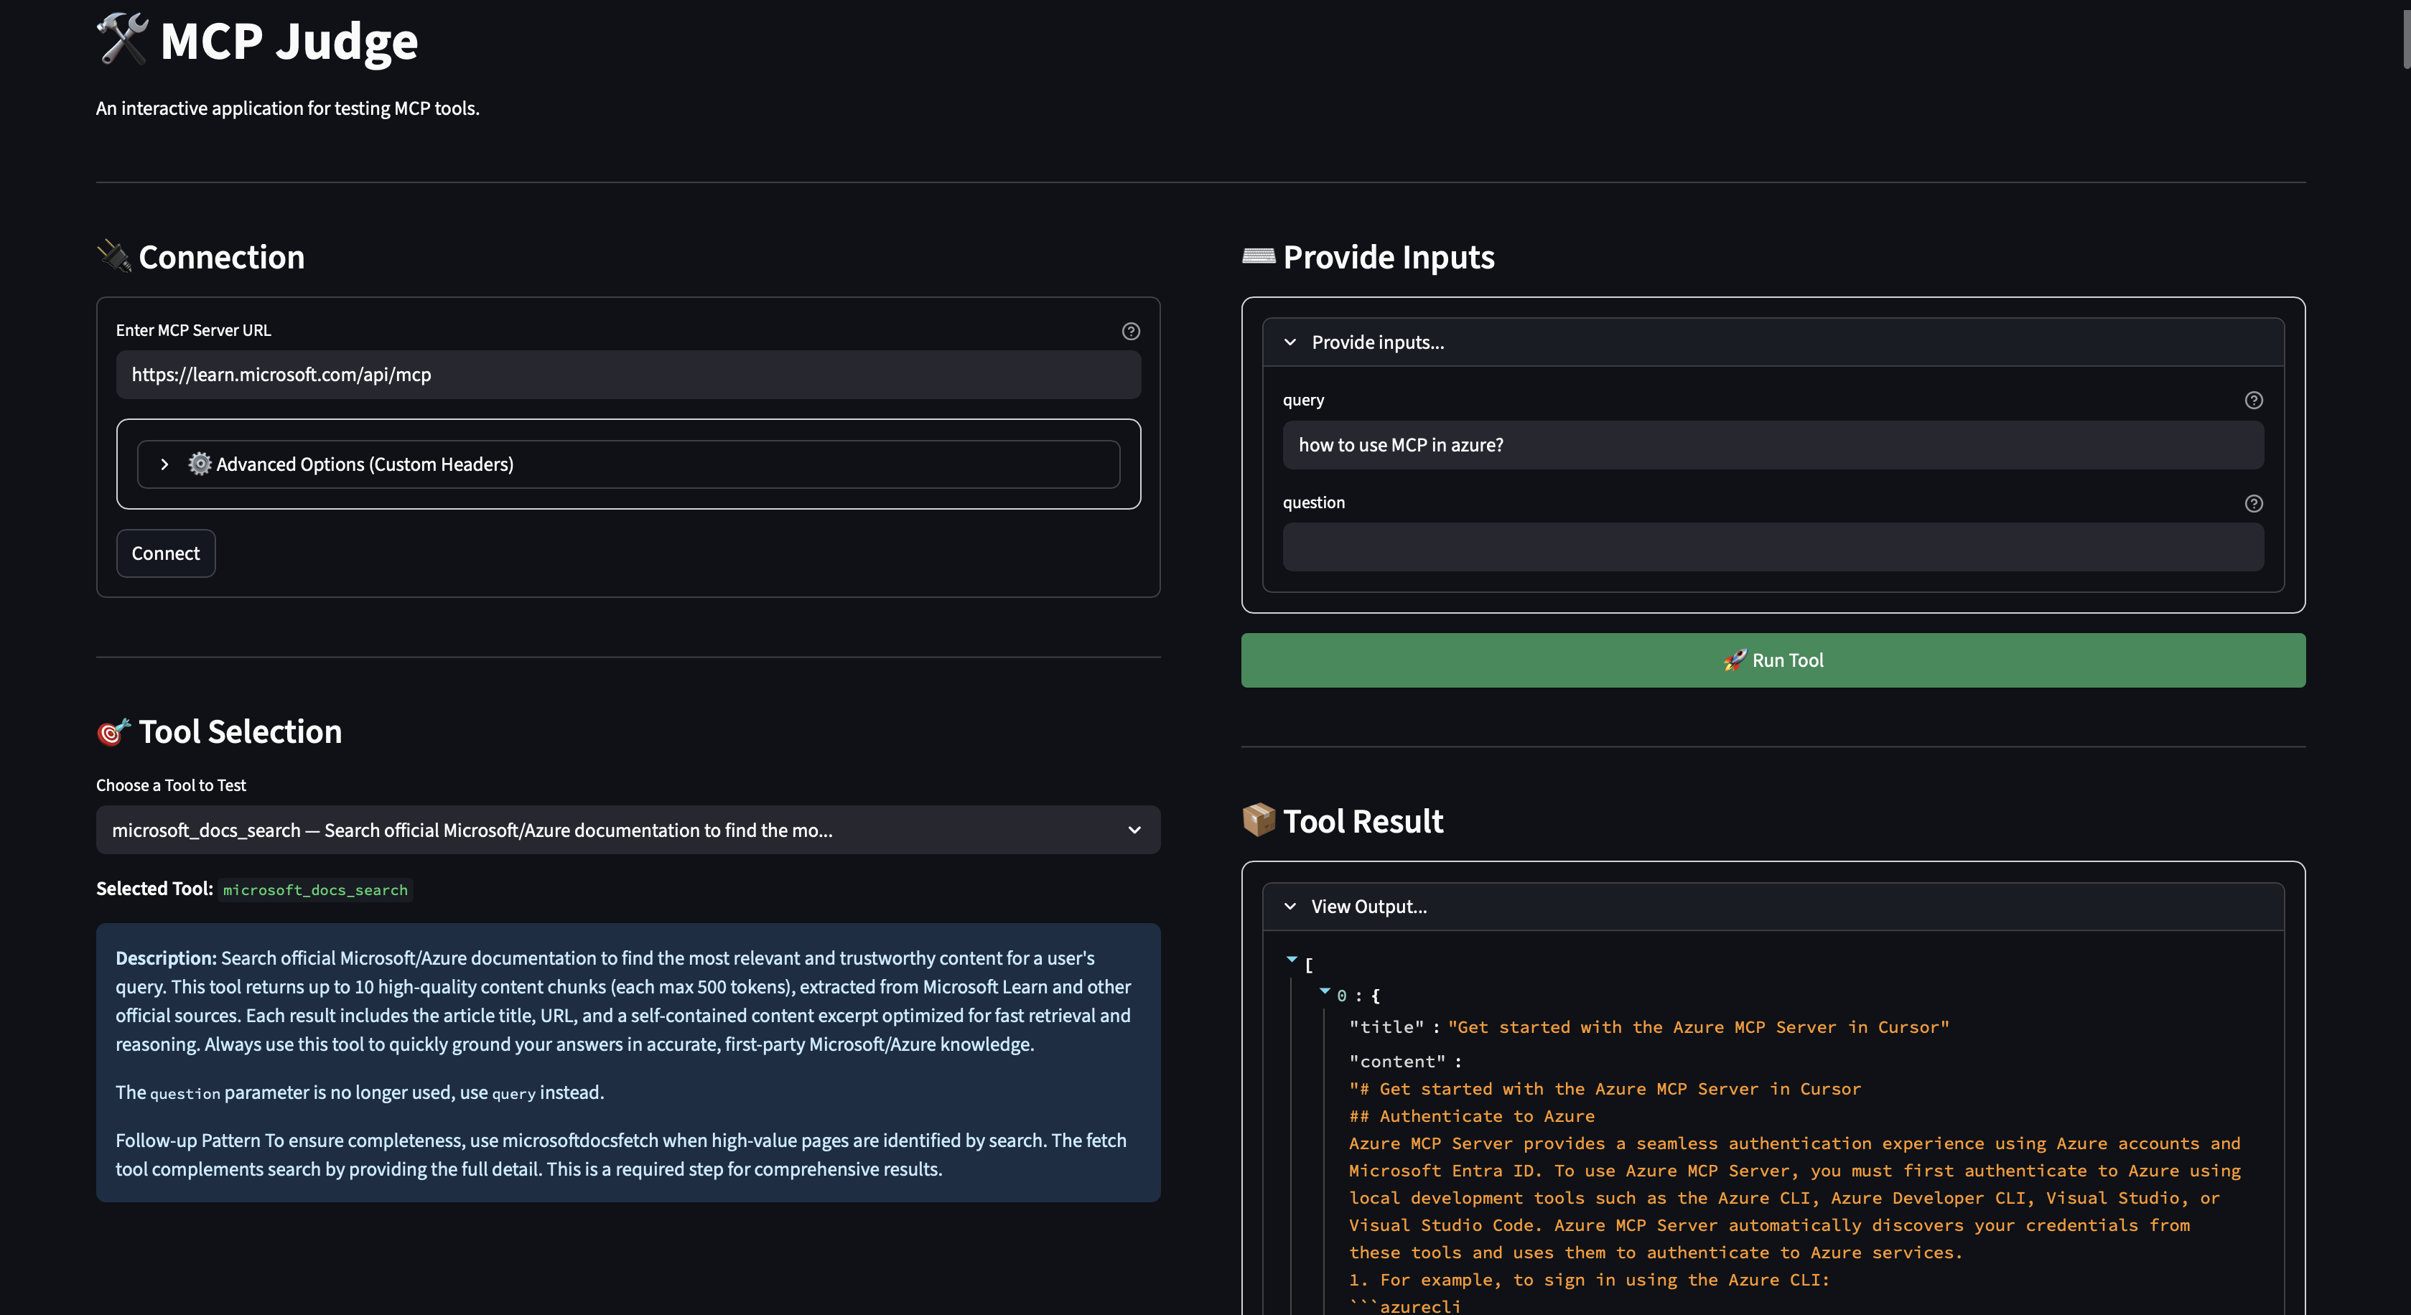The width and height of the screenshot is (2411, 1315).
Task: Click the "1. For example, to sign in" output line
Action: click(1589, 1281)
